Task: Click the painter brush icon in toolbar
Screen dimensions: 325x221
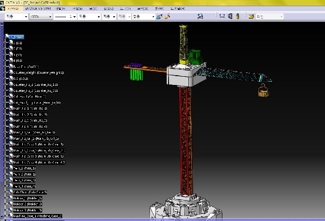Action: [168, 16]
